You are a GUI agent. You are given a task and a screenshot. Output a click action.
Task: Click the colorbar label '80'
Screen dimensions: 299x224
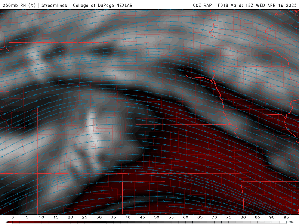tap(243, 217)
